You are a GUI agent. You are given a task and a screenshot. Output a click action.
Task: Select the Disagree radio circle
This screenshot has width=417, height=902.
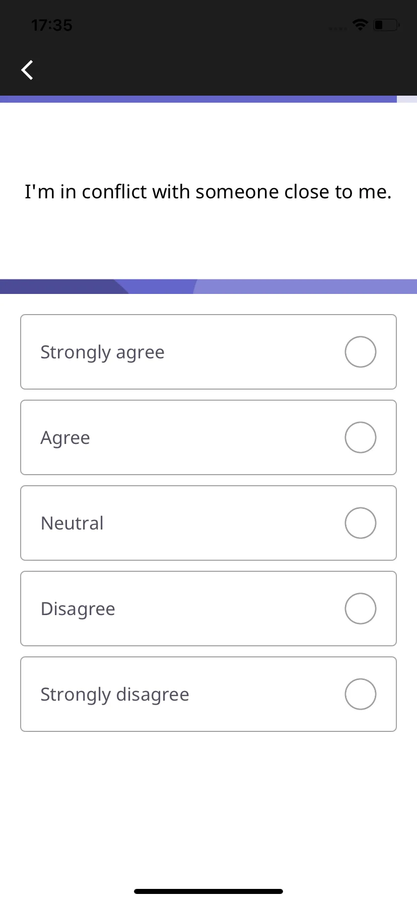click(361, 609)
